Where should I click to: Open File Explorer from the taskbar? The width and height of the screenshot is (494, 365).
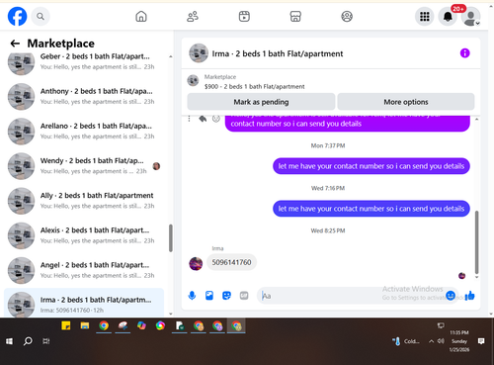[85, 325]
